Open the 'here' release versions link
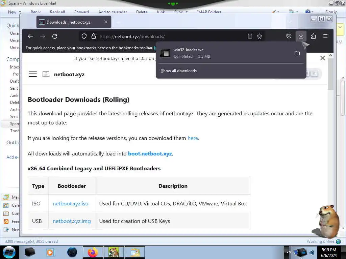 pyautogui.click(x=193, y=138)
